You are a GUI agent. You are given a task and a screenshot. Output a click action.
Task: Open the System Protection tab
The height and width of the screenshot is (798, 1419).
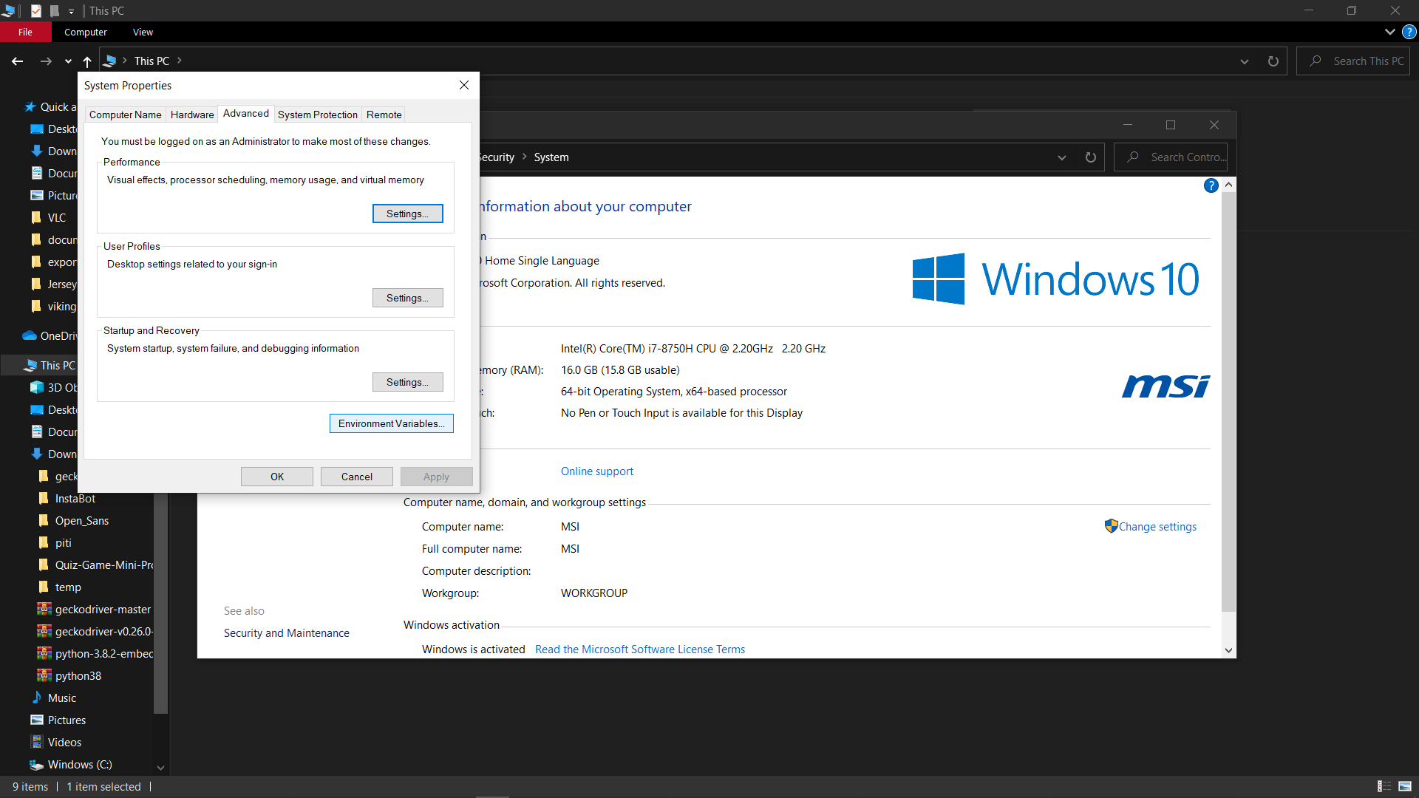tap(317, 115)
